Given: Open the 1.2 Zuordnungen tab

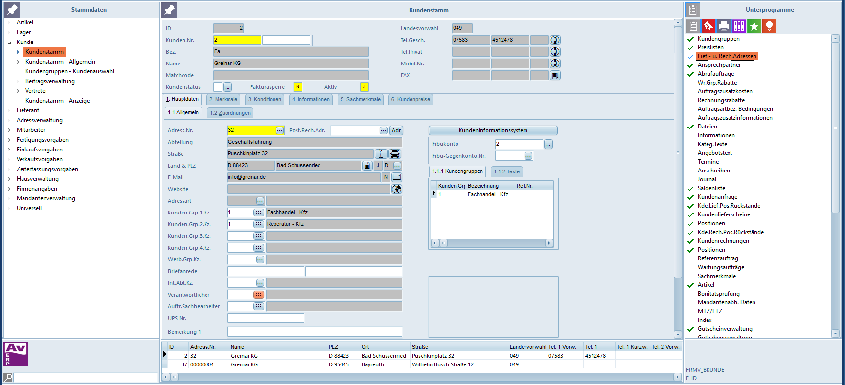Looking at the screenshot, I should click(x=230, y=113).
